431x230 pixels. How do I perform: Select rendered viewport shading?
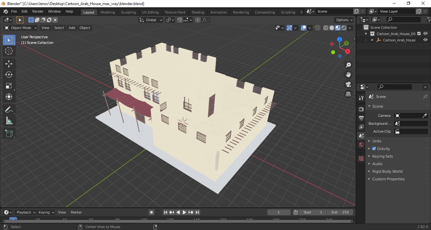click(x=344, y=28)
